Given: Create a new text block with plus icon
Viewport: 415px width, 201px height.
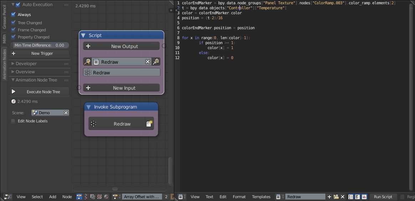Looking at the screenshot, I should (x=329, y=196).
